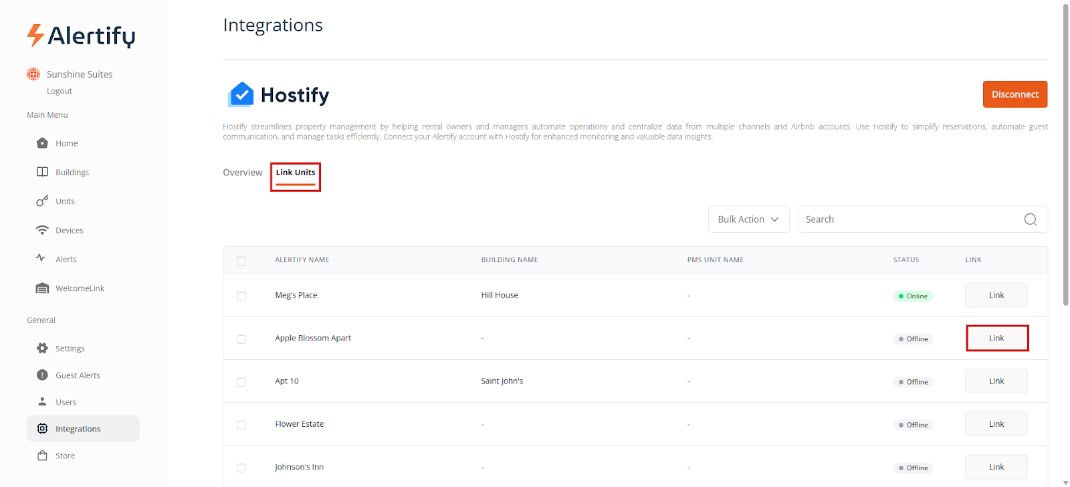1070x487 pixels.
Task: Toggle the select-all header checkbox
Action: click(241, 261)
